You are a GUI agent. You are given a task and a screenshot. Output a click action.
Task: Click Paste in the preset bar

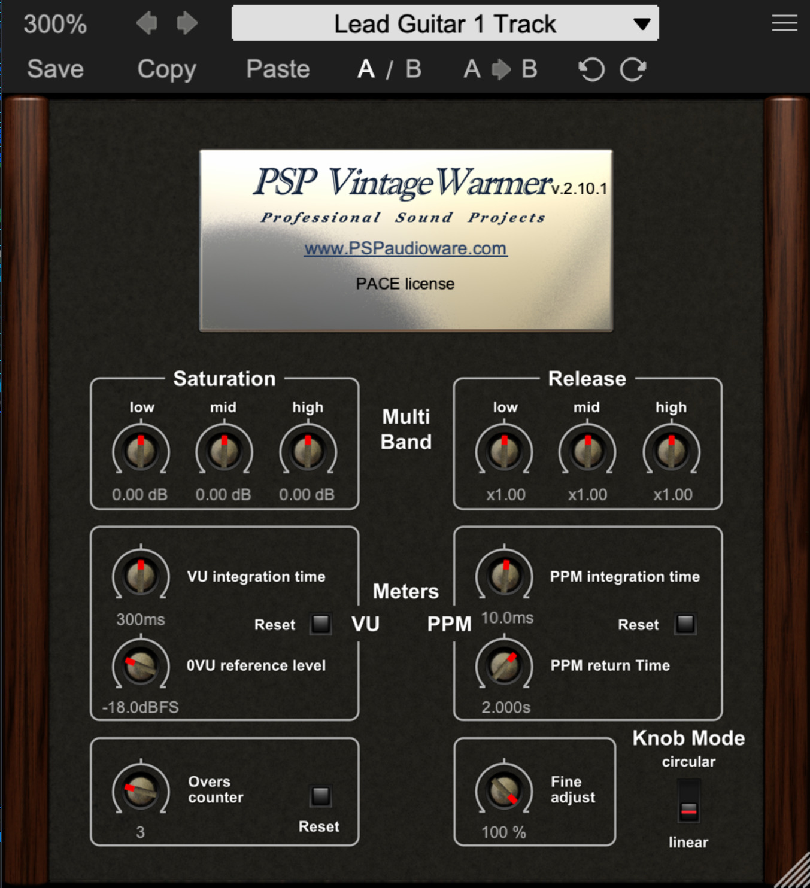[278, 69]
